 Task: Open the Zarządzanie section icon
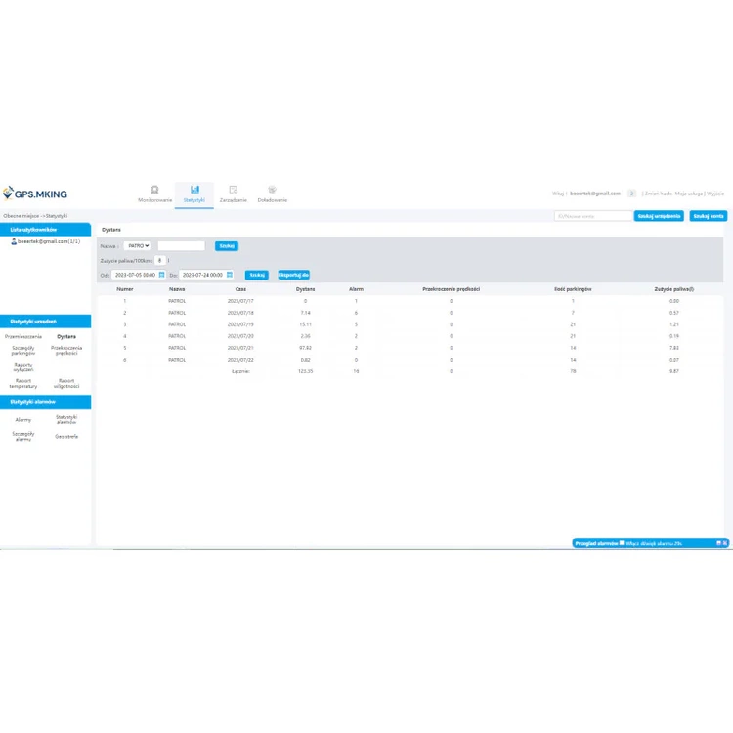pyautogui.click(x=233, y=191)
